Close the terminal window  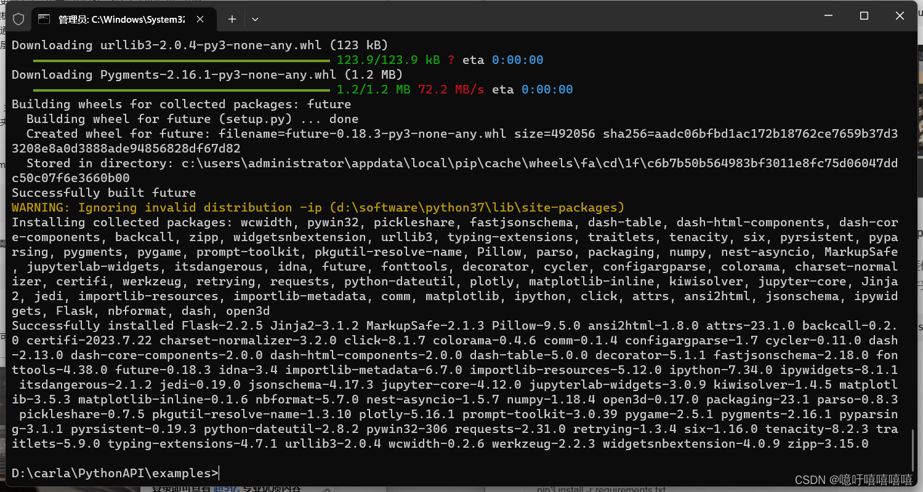point(900,16)
